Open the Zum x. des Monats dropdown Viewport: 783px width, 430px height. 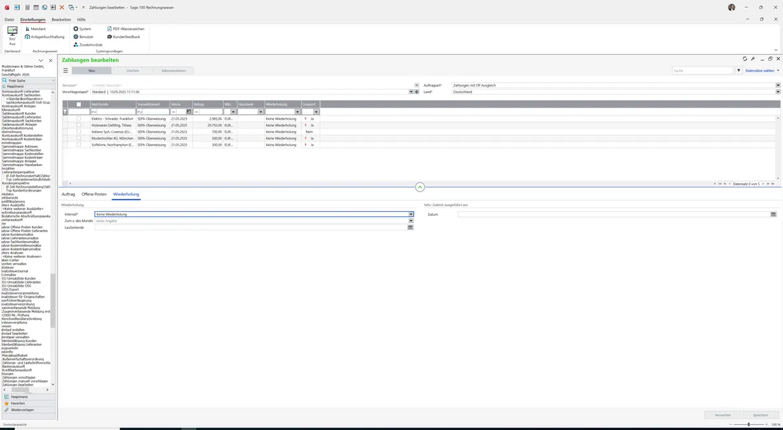point(411,221)
